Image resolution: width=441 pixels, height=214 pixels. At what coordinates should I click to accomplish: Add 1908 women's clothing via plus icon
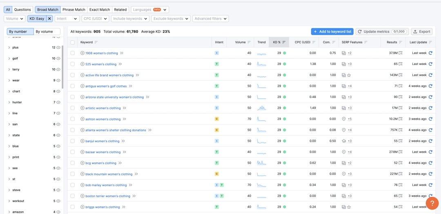click(82, 53)
